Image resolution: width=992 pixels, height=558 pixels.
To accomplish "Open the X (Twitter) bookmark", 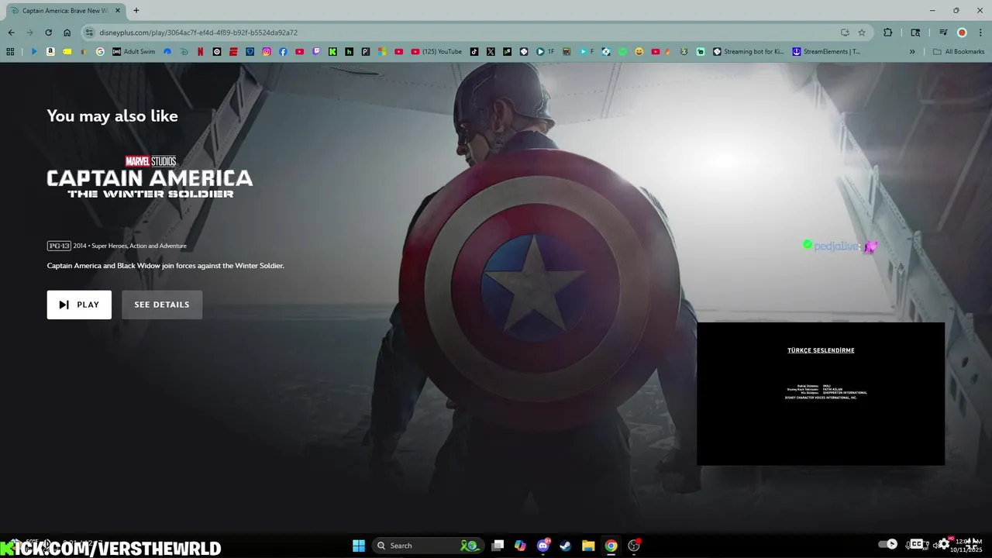I will point(491,52).
